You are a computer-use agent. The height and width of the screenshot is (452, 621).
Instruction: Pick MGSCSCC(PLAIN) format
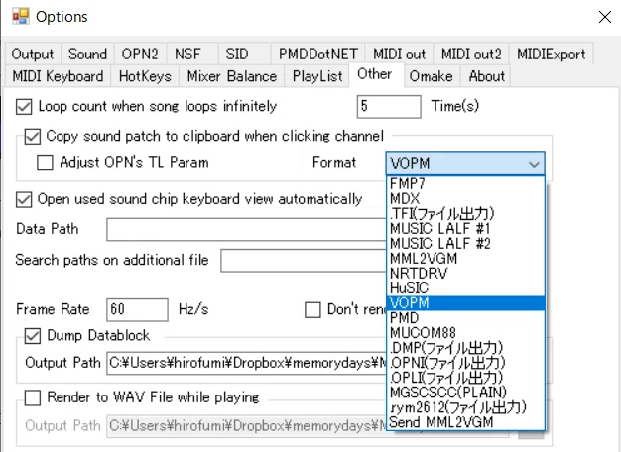[465, 393]
